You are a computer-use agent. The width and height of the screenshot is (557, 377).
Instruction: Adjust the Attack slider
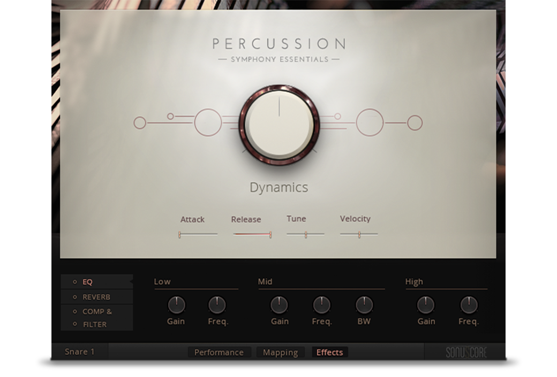[198, 234]
